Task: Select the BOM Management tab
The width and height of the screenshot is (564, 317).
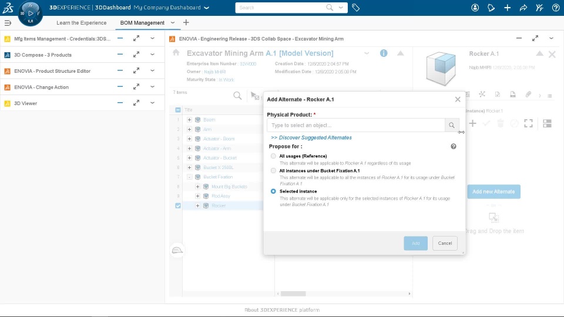Action: pos(142,23)
